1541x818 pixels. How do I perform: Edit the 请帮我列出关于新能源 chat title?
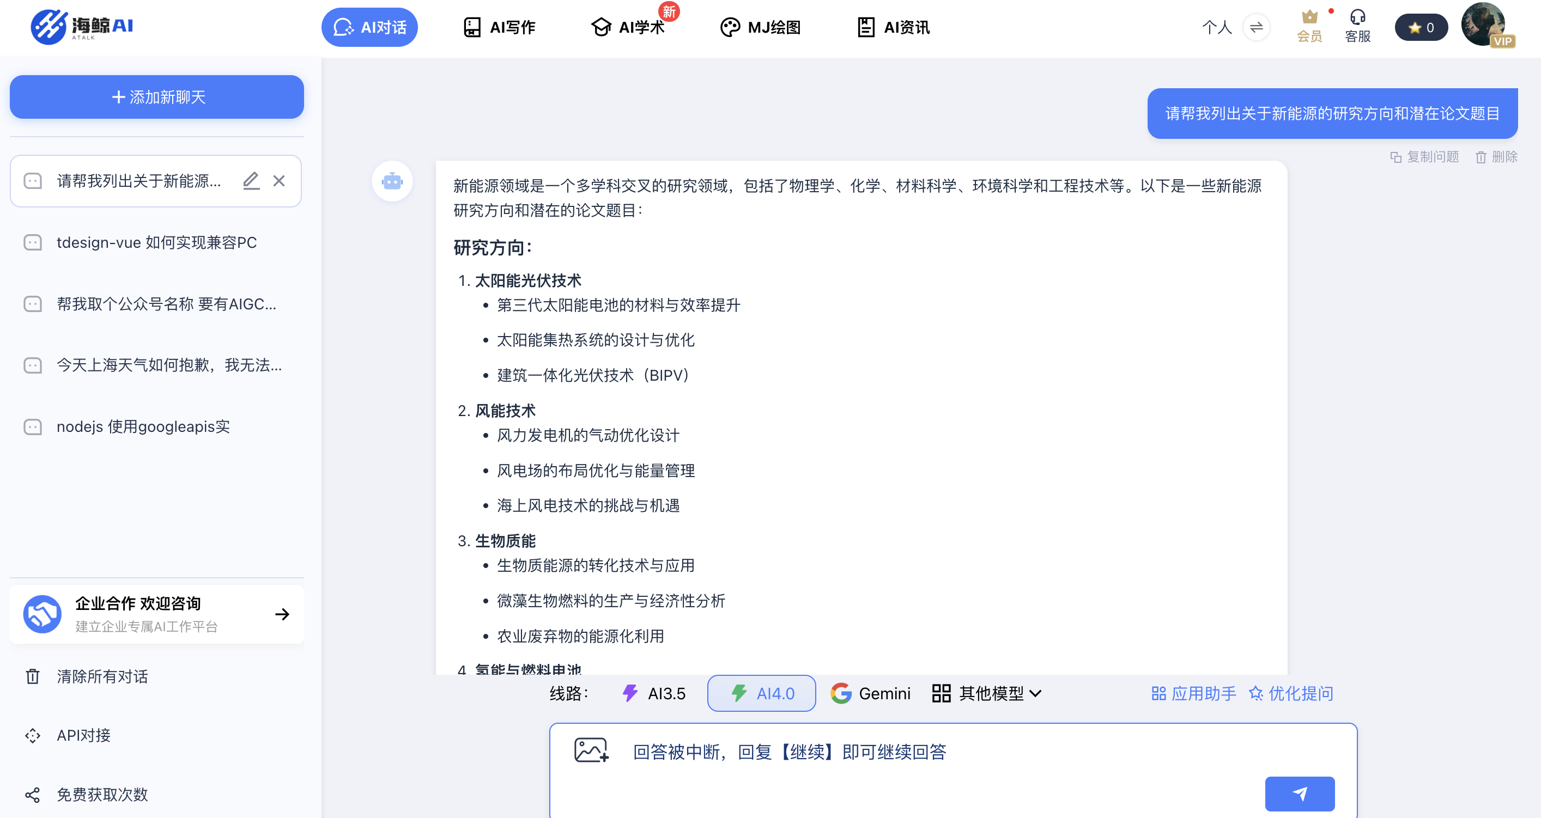click(x=251, y=181)
